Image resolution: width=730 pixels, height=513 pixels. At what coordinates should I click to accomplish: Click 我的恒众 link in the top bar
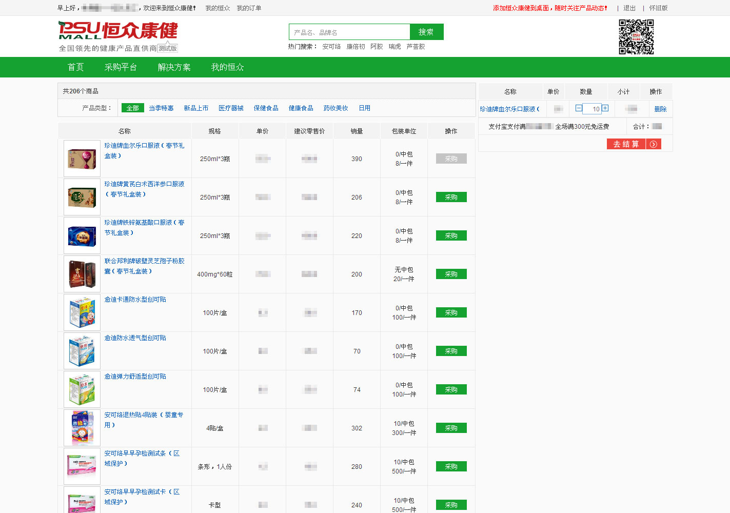[x=218, y=8]
